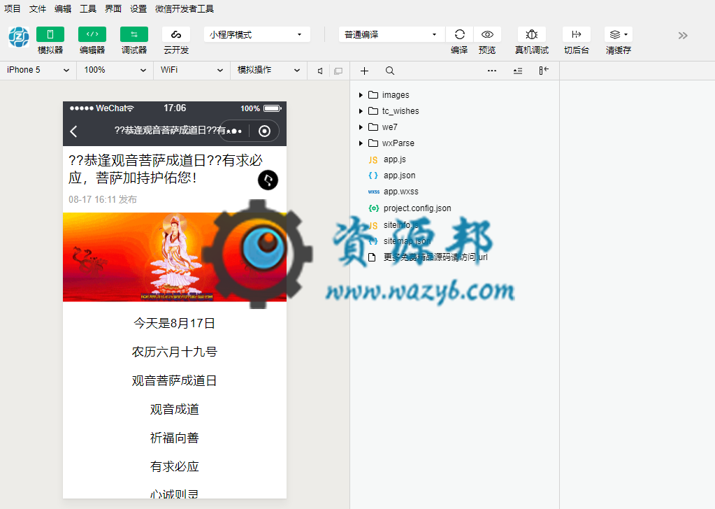
Task: Open the 工具 menu
Action: [x=88, y=8]
